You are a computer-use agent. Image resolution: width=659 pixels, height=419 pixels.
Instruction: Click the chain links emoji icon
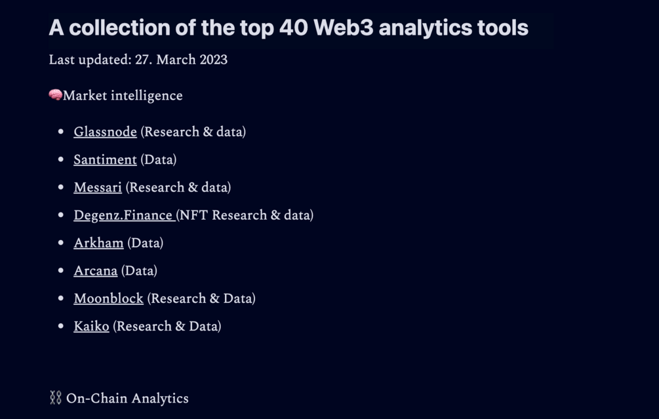[56, 397]
